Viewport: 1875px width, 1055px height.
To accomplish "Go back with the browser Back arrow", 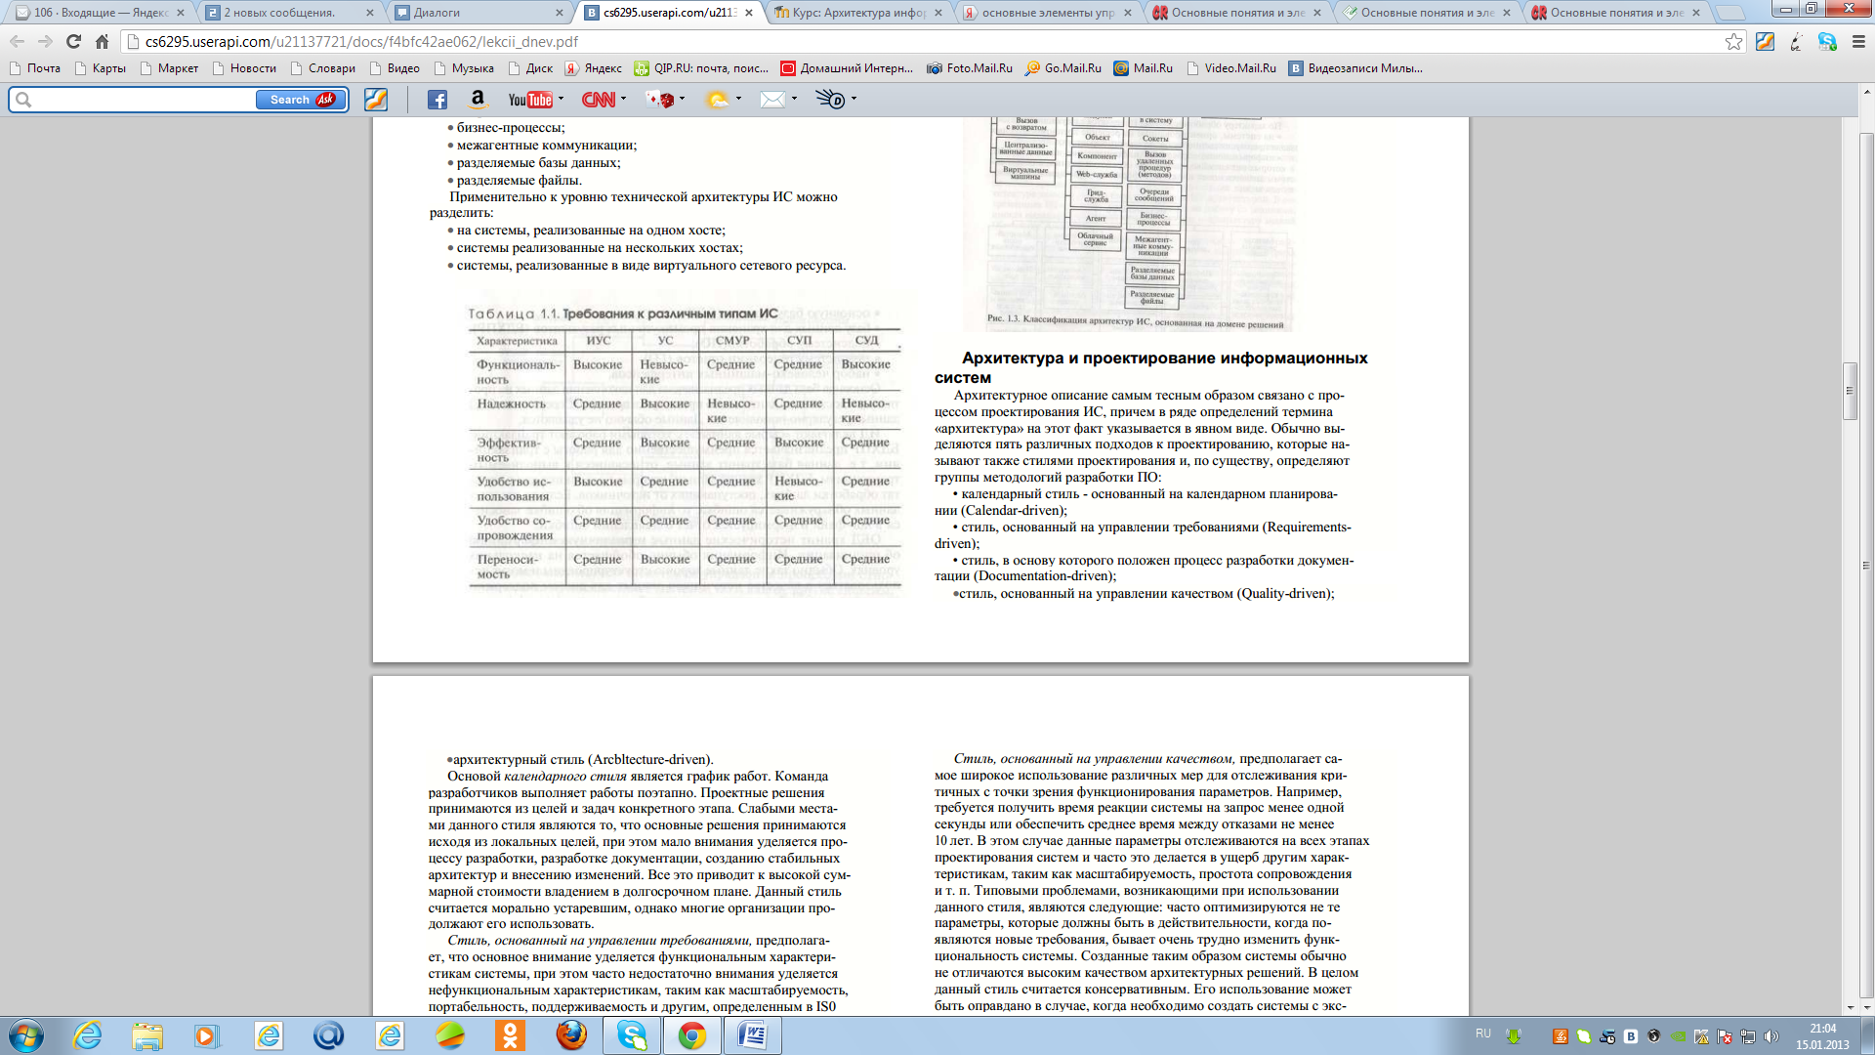I will [17, 42].
